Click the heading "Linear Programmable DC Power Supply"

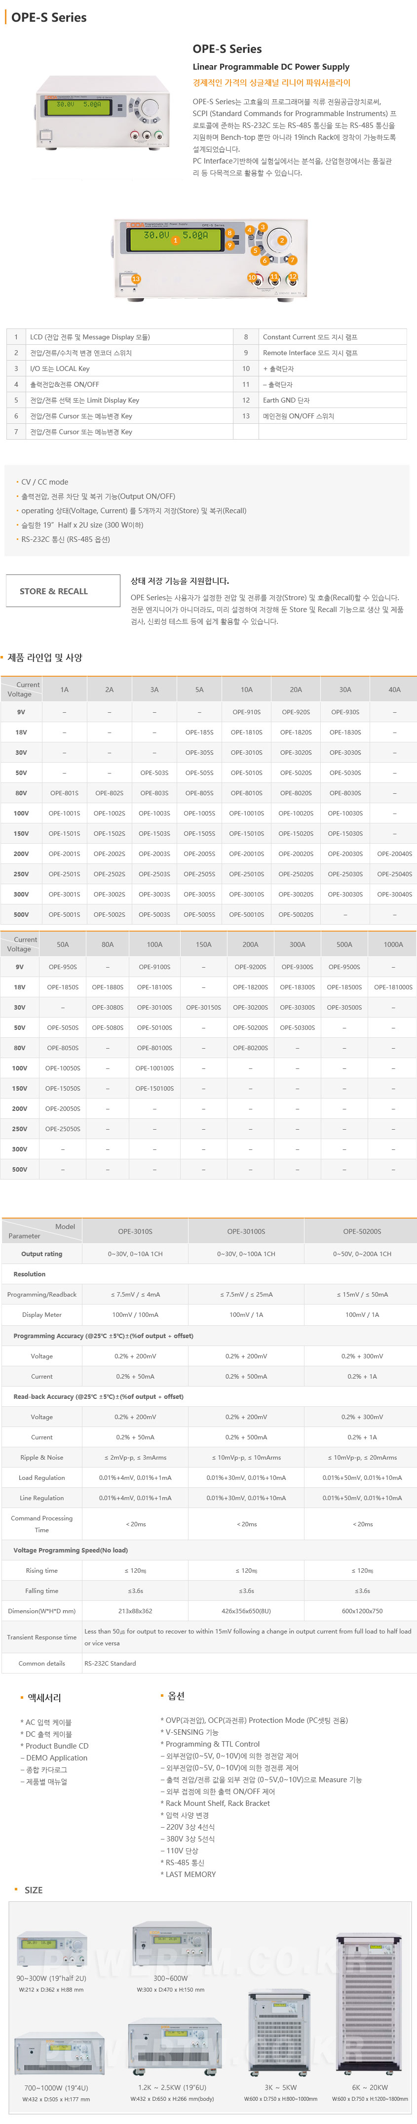[x=271, y=67]
